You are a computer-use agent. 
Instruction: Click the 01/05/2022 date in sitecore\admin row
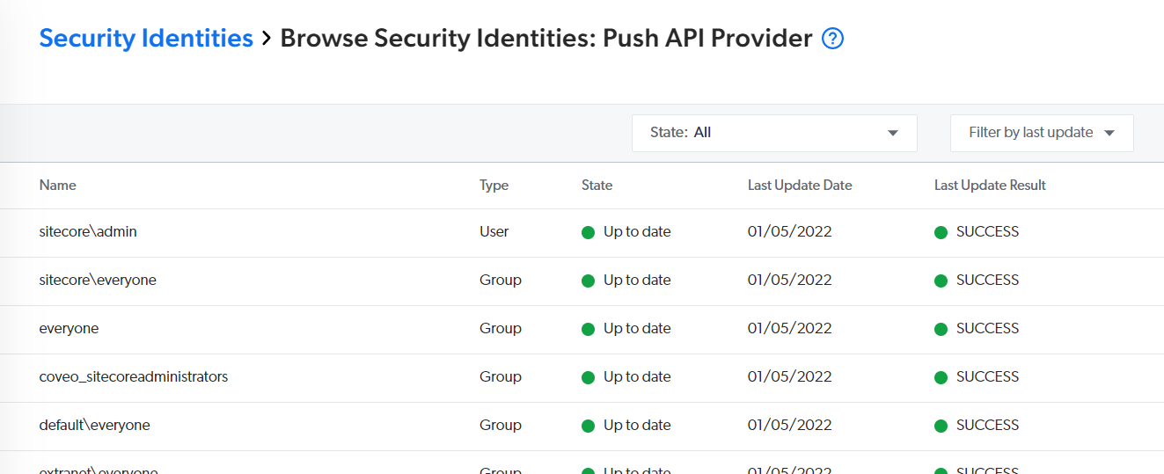[x=790, y=232]
